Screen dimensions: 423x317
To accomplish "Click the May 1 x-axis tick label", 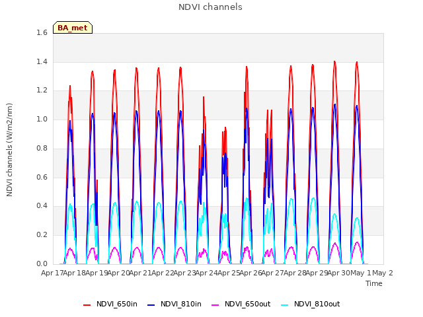I will pos(361,273).
